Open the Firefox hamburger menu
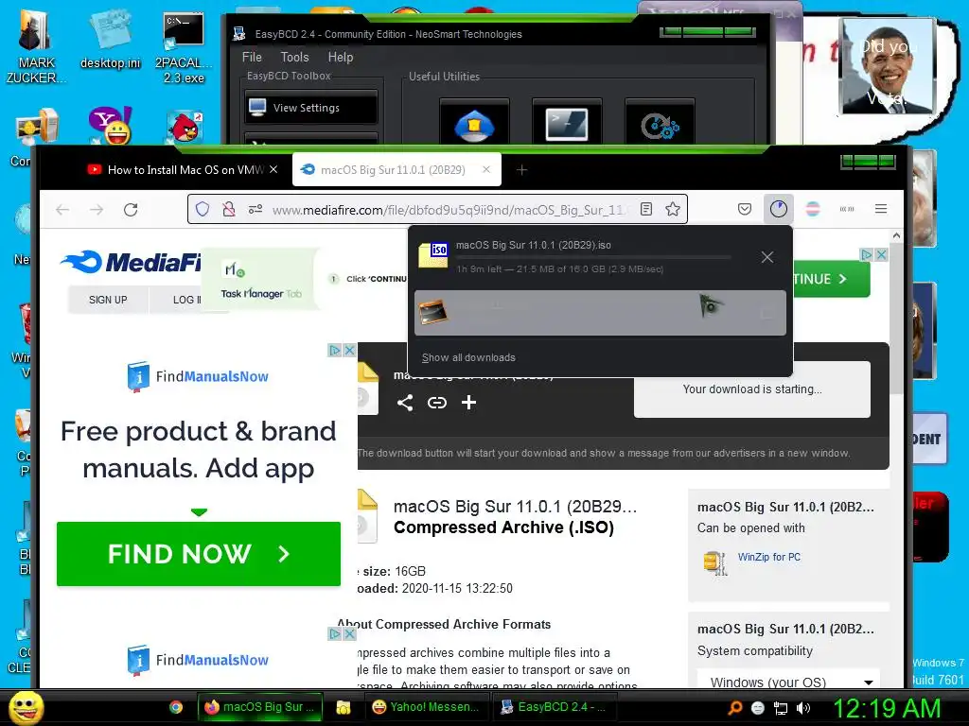This screenshot has width=969, height=726. pyautogui.click(x=881, y=209)
